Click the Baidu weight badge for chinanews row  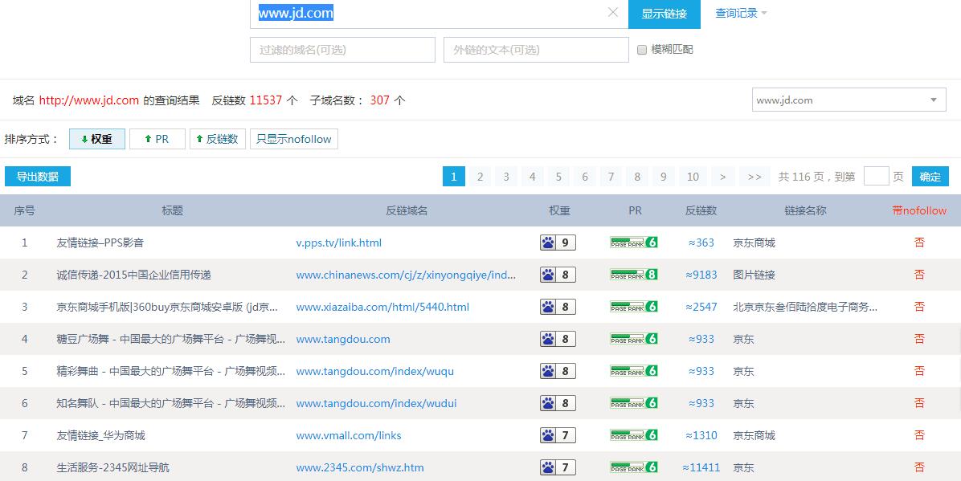[x=558, y=275]
